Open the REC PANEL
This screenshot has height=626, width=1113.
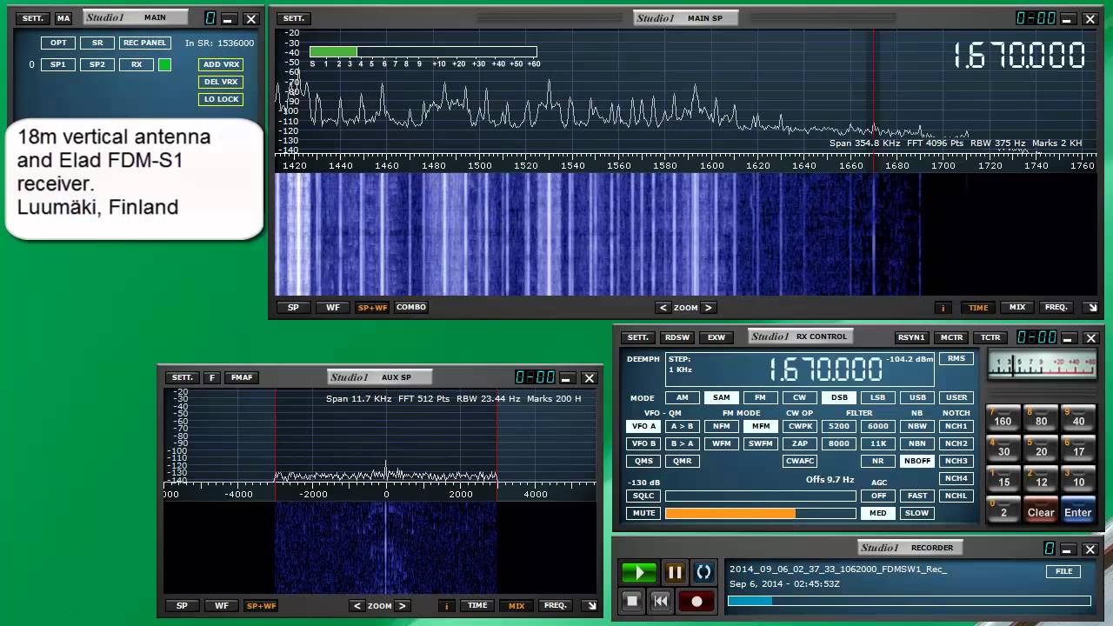[144, 43]
